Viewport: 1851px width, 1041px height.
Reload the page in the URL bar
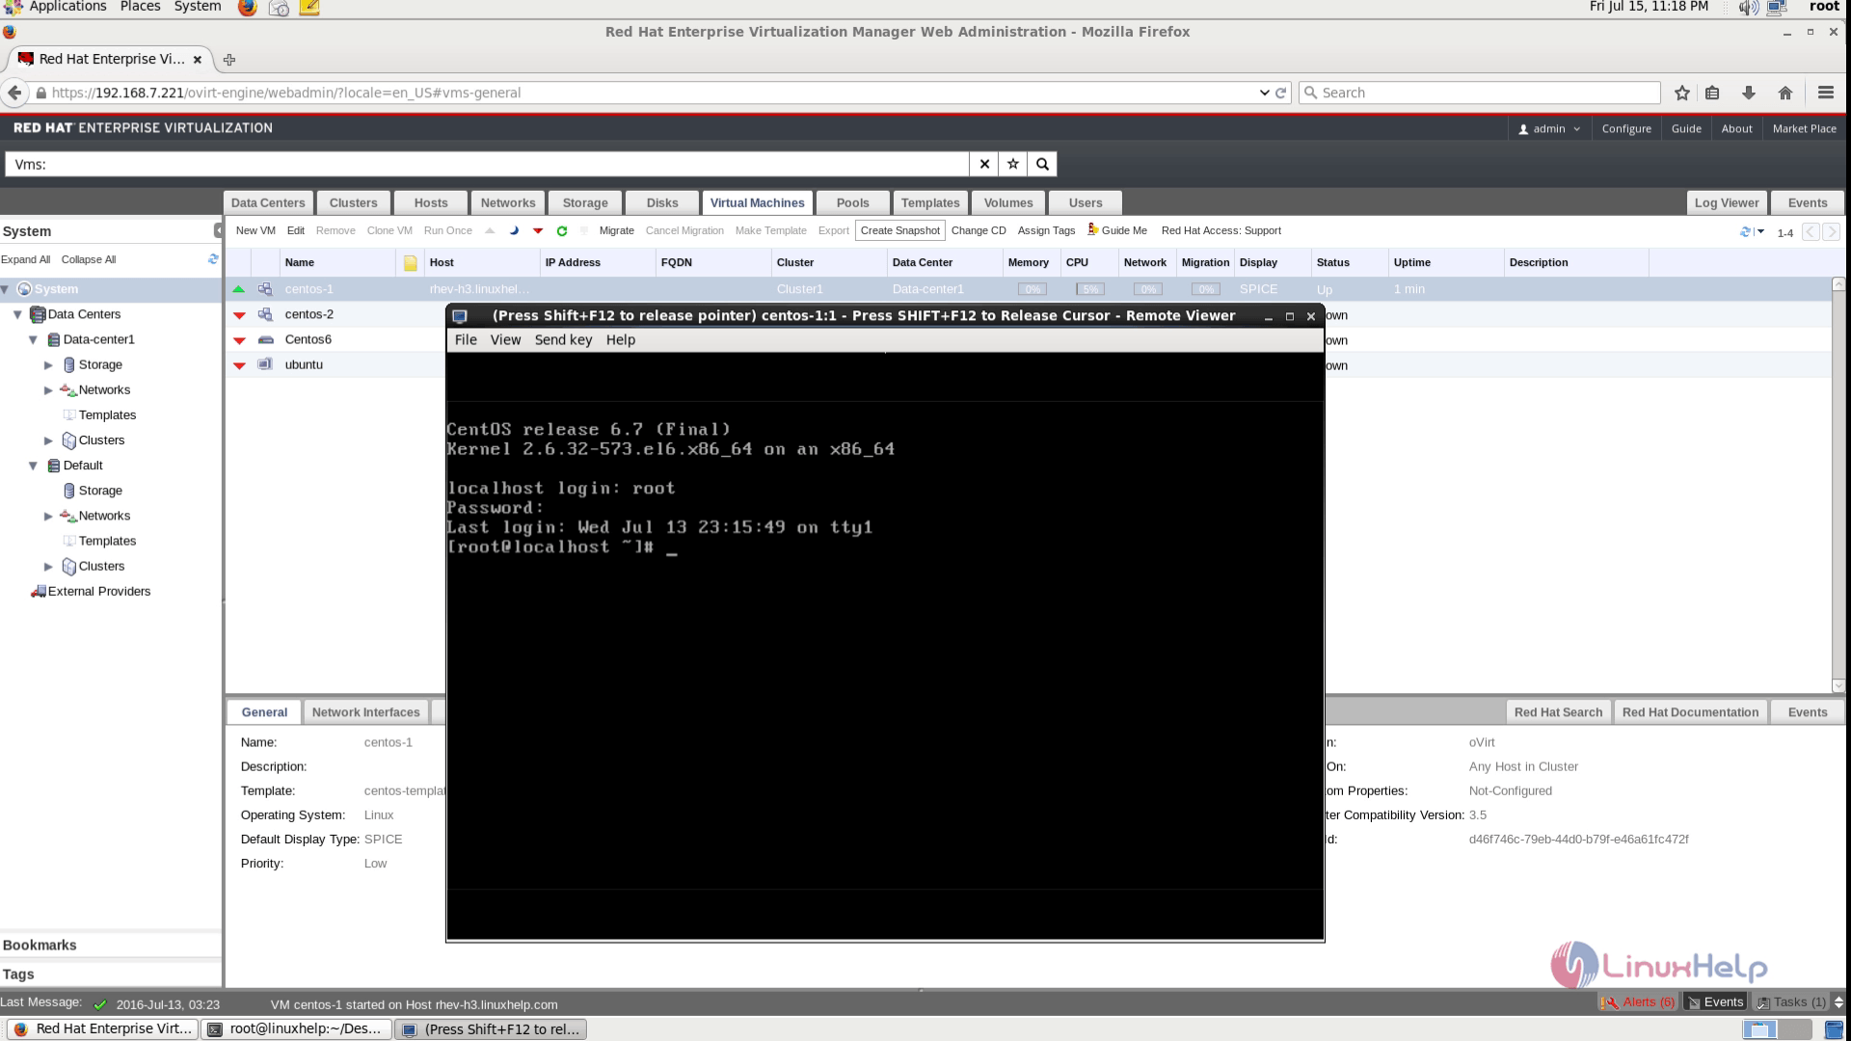click(1281, 93)
